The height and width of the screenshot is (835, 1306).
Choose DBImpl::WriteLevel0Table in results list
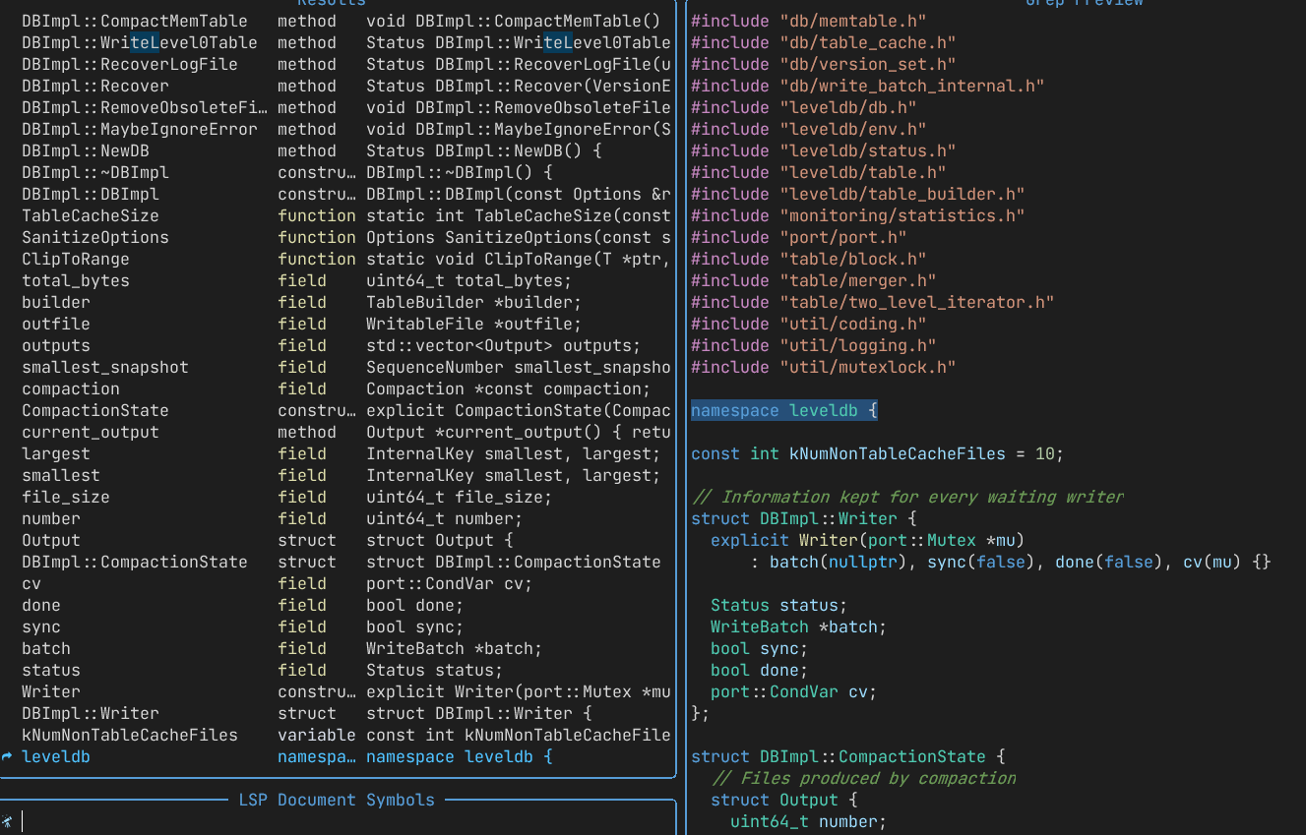139,42
